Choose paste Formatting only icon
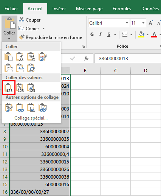Screen dimensions: 161x196 pyautogui.click(x=9, y=107)
